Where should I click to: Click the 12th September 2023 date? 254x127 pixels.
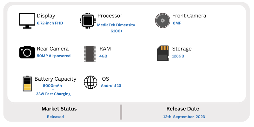pos(184,117)
